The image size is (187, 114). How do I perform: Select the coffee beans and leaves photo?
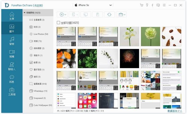(172, 36)
